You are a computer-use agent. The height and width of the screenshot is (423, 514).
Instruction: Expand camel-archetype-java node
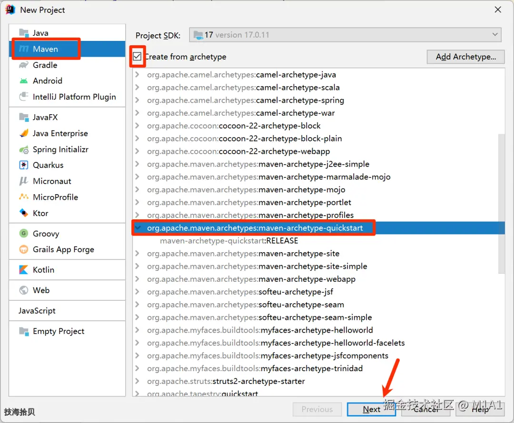click(x=138, y=75)
